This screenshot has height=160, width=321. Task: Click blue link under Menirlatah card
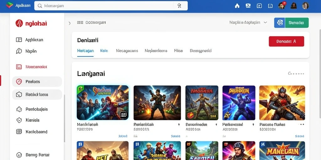coord(123,136)
